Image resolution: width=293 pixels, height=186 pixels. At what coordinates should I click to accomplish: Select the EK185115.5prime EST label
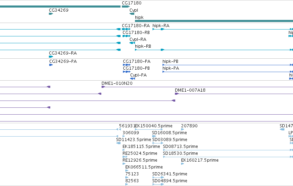pos(141,147)
